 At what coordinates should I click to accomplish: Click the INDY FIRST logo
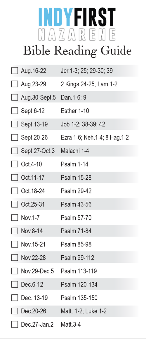point(77,17)
